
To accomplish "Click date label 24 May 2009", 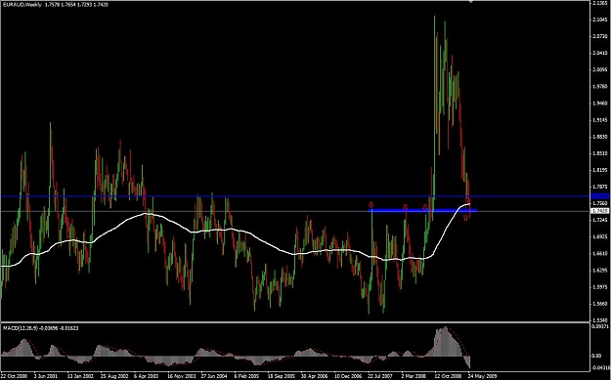I will pos(481,376).
